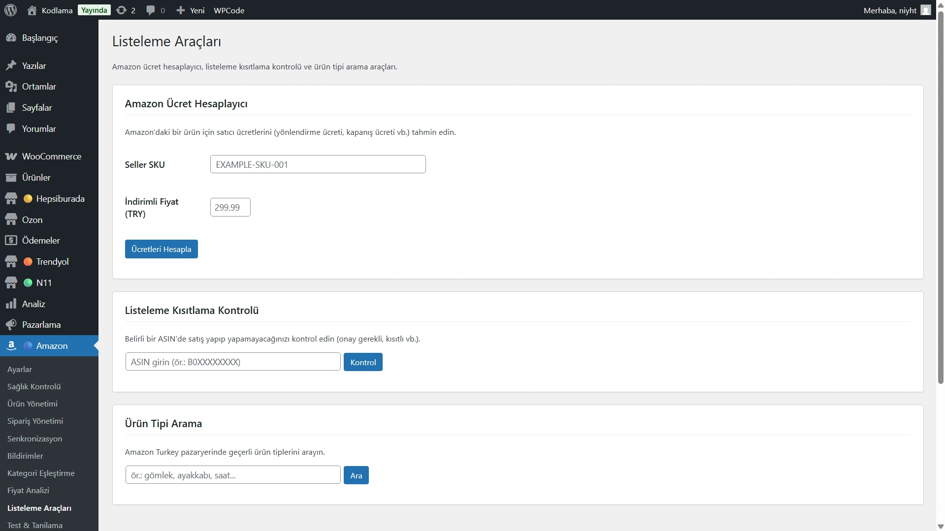The height and width of the screenshot is (531, 945).
Task: Click the İndirimli Fiyat price field
Action: (x=230, y=207)
